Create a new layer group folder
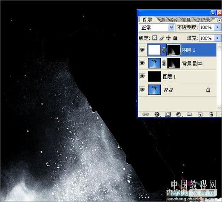 [x=189, y=114]
